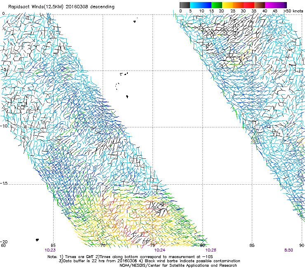
Task: Click the '25' legend scale label
Action: click(233, 11)
